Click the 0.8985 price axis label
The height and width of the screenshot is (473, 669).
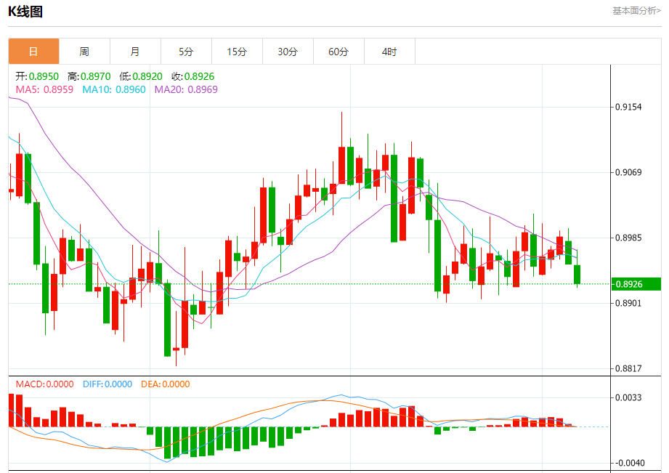tap(628, 238)
